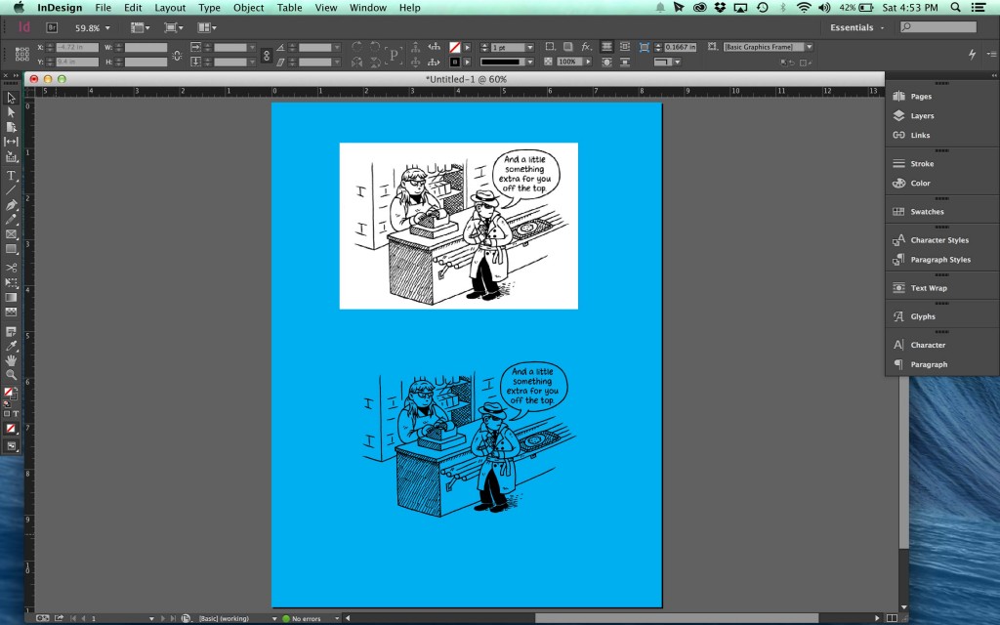Toggle formatting affects text (T) button

pos(16,414)
